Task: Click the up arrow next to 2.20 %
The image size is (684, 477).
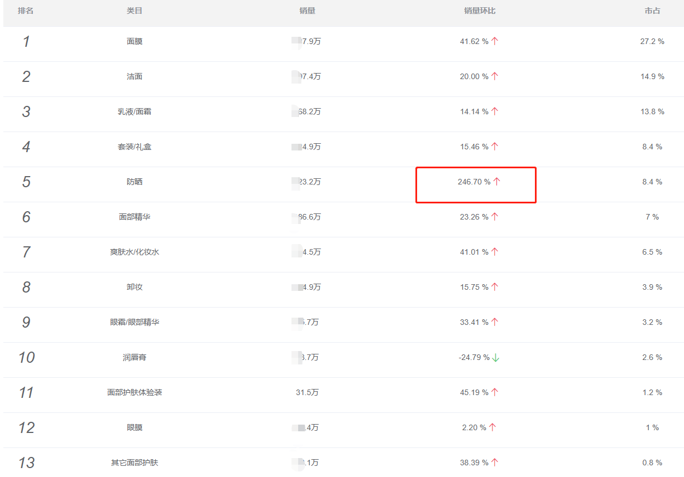Action: (x=492, y=427)
